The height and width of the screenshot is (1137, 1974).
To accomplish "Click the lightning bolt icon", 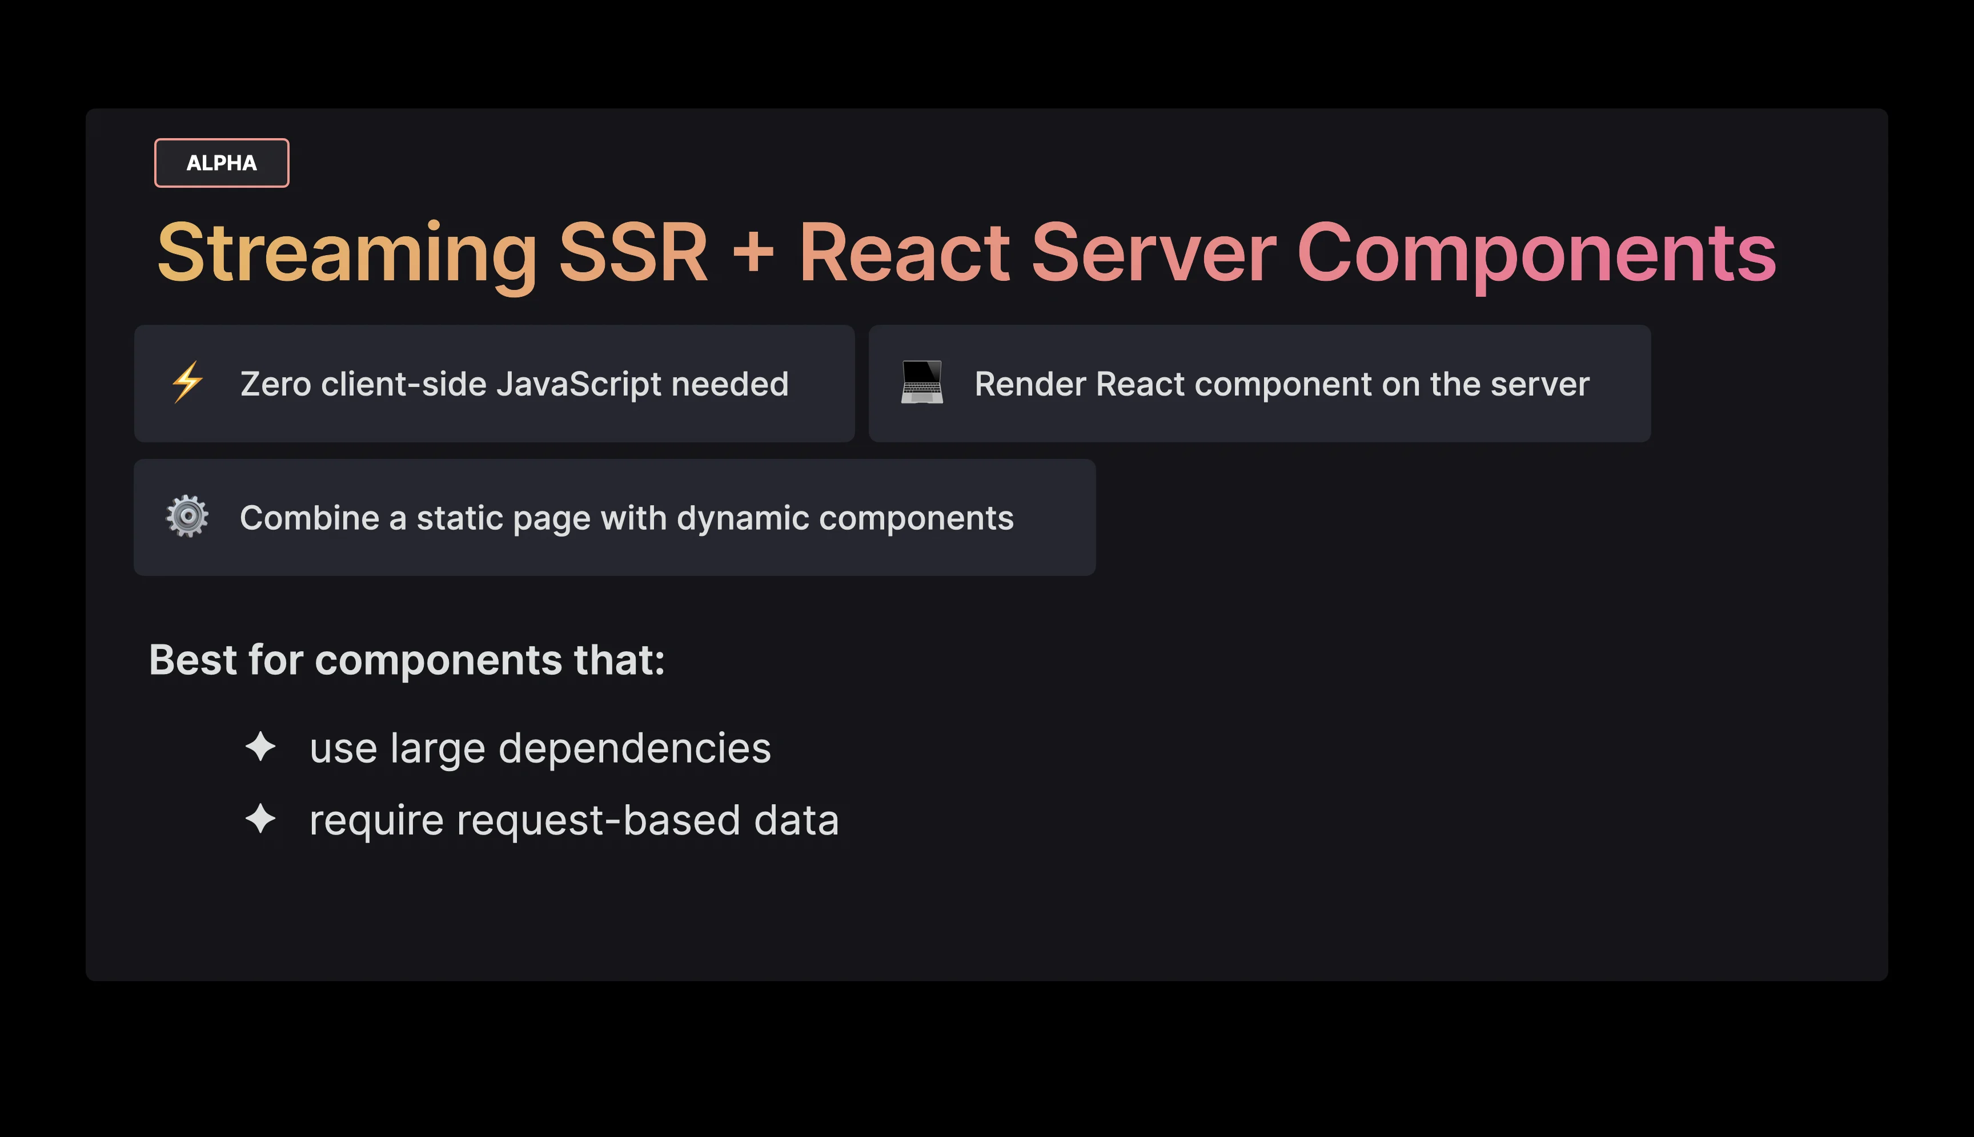I will (187, 382).
